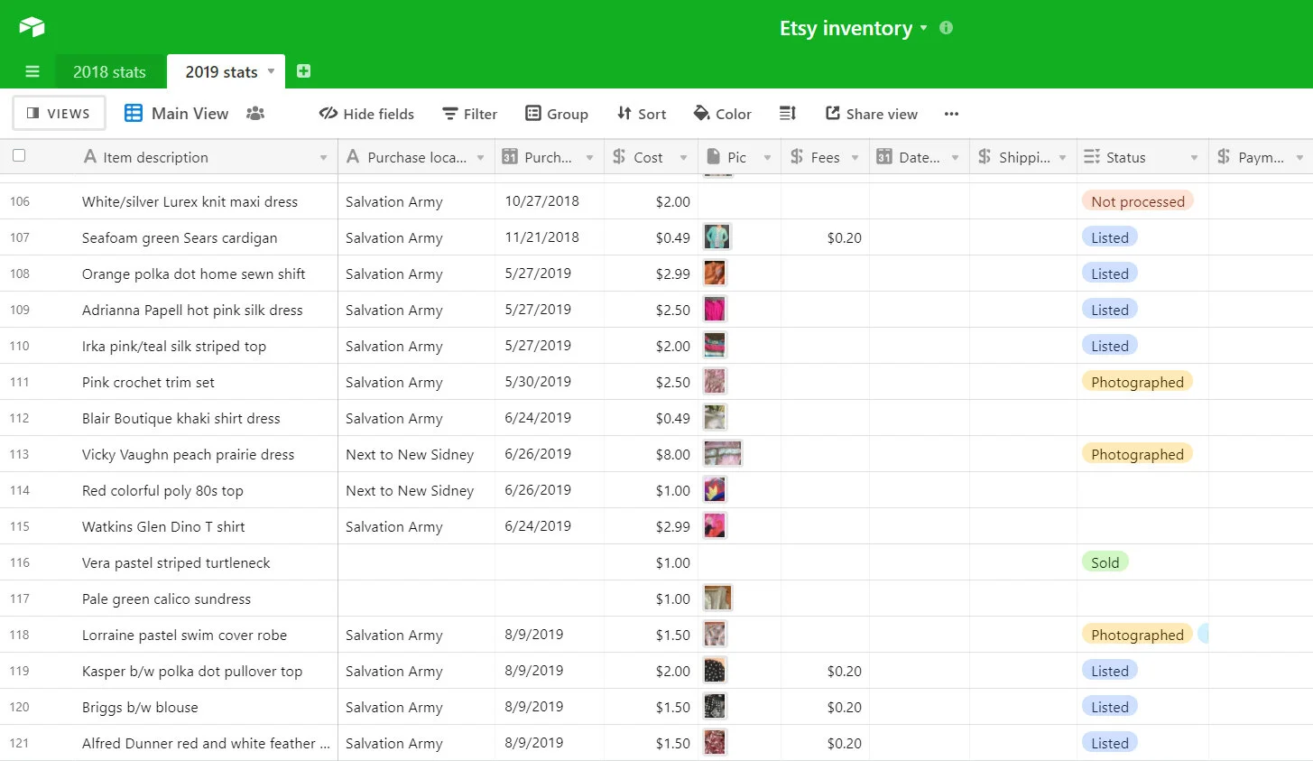Add a new table with plus icon
1313x761 pixels.
[304, 71]
